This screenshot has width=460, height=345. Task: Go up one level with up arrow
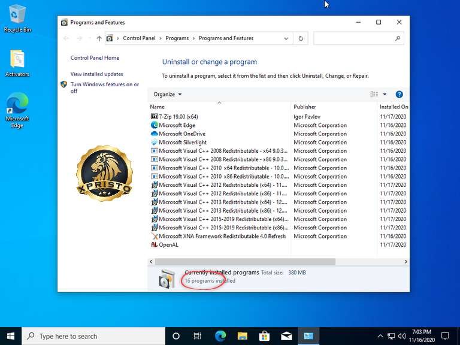click(99, 38)
